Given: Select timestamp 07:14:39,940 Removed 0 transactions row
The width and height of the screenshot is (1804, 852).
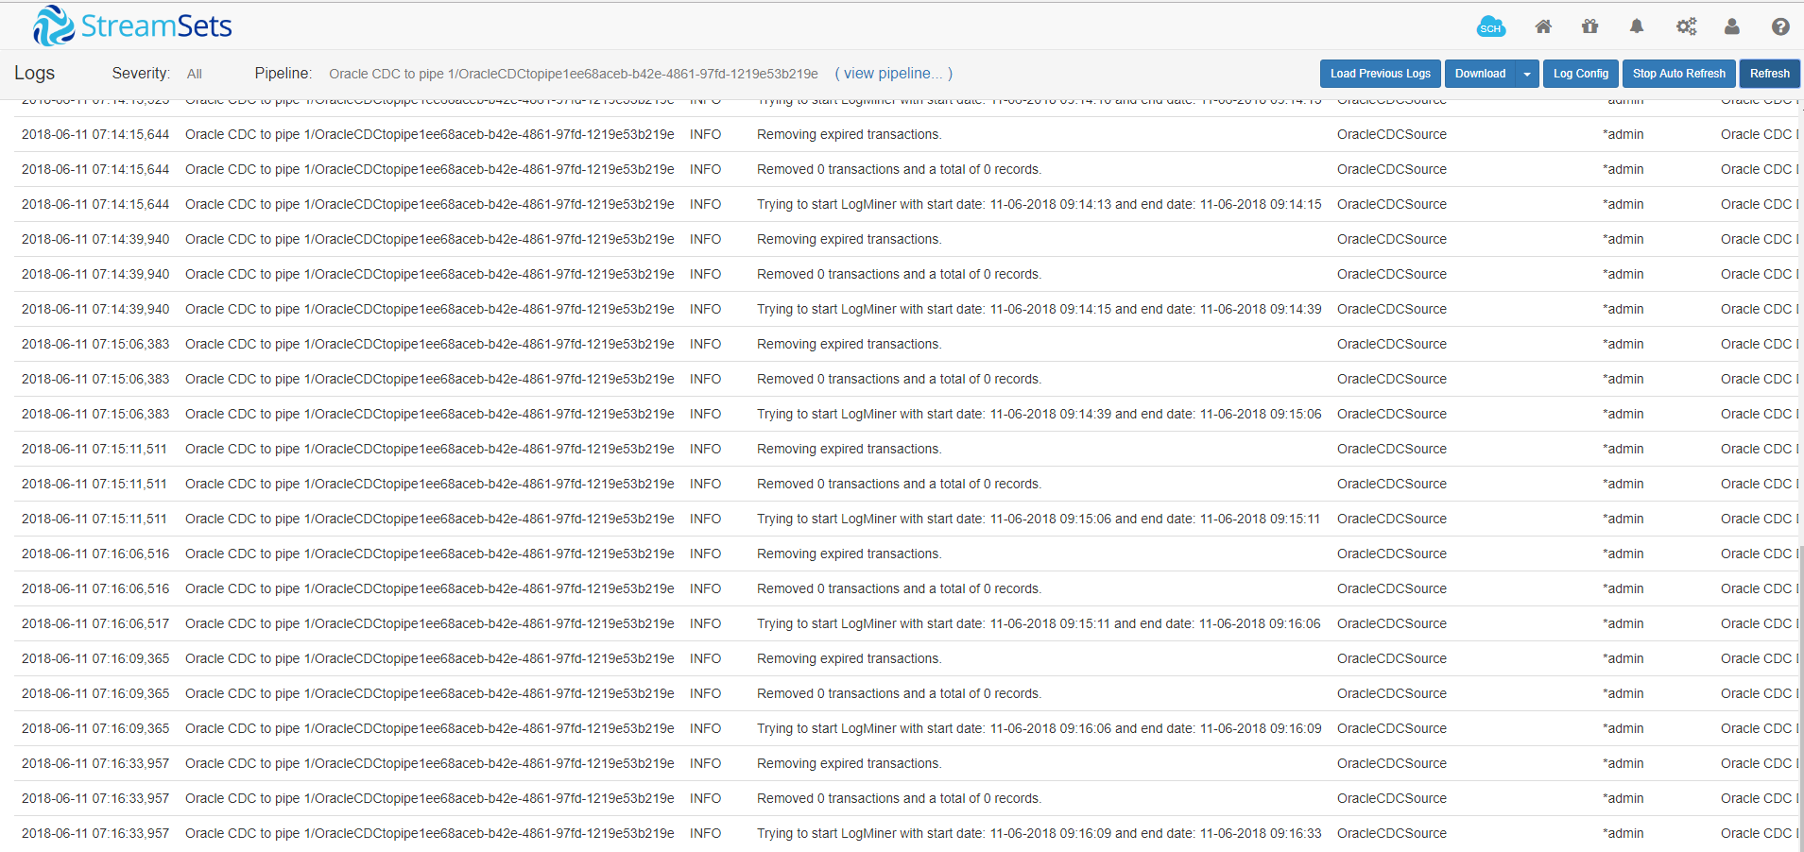Looking at the screenshot, I should pyautogui.click(x=95, y=274).
